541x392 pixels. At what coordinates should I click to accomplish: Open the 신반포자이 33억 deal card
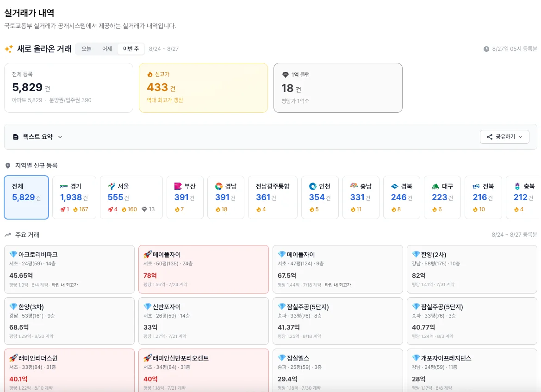click(204, 321)
